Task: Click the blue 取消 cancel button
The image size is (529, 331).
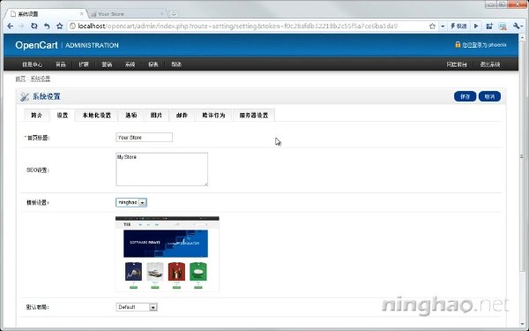Action: [x=489, y=96]
